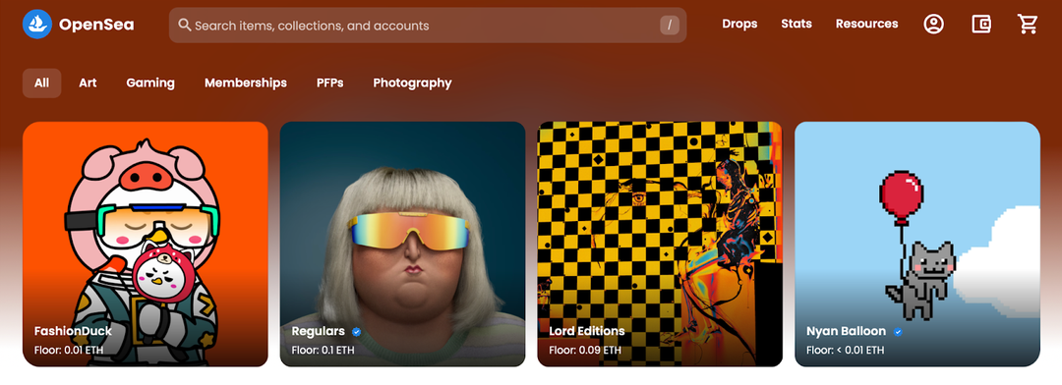The height and width of the screenshot is (385, 1062).
Task: Click the magnifying glass search icon
Action: pyautogui.click(x=184, y=25)
